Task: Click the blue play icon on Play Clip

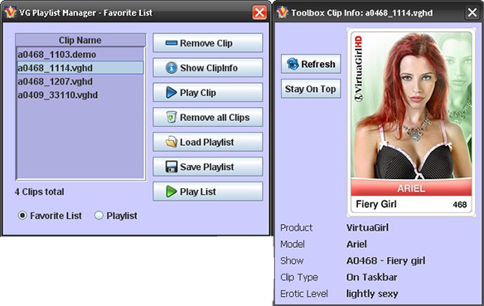Action: tap(171, 92)
